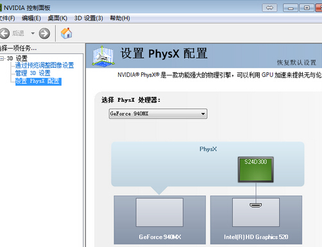Click the double-arrow title bar button

click(x=269, y=8)
